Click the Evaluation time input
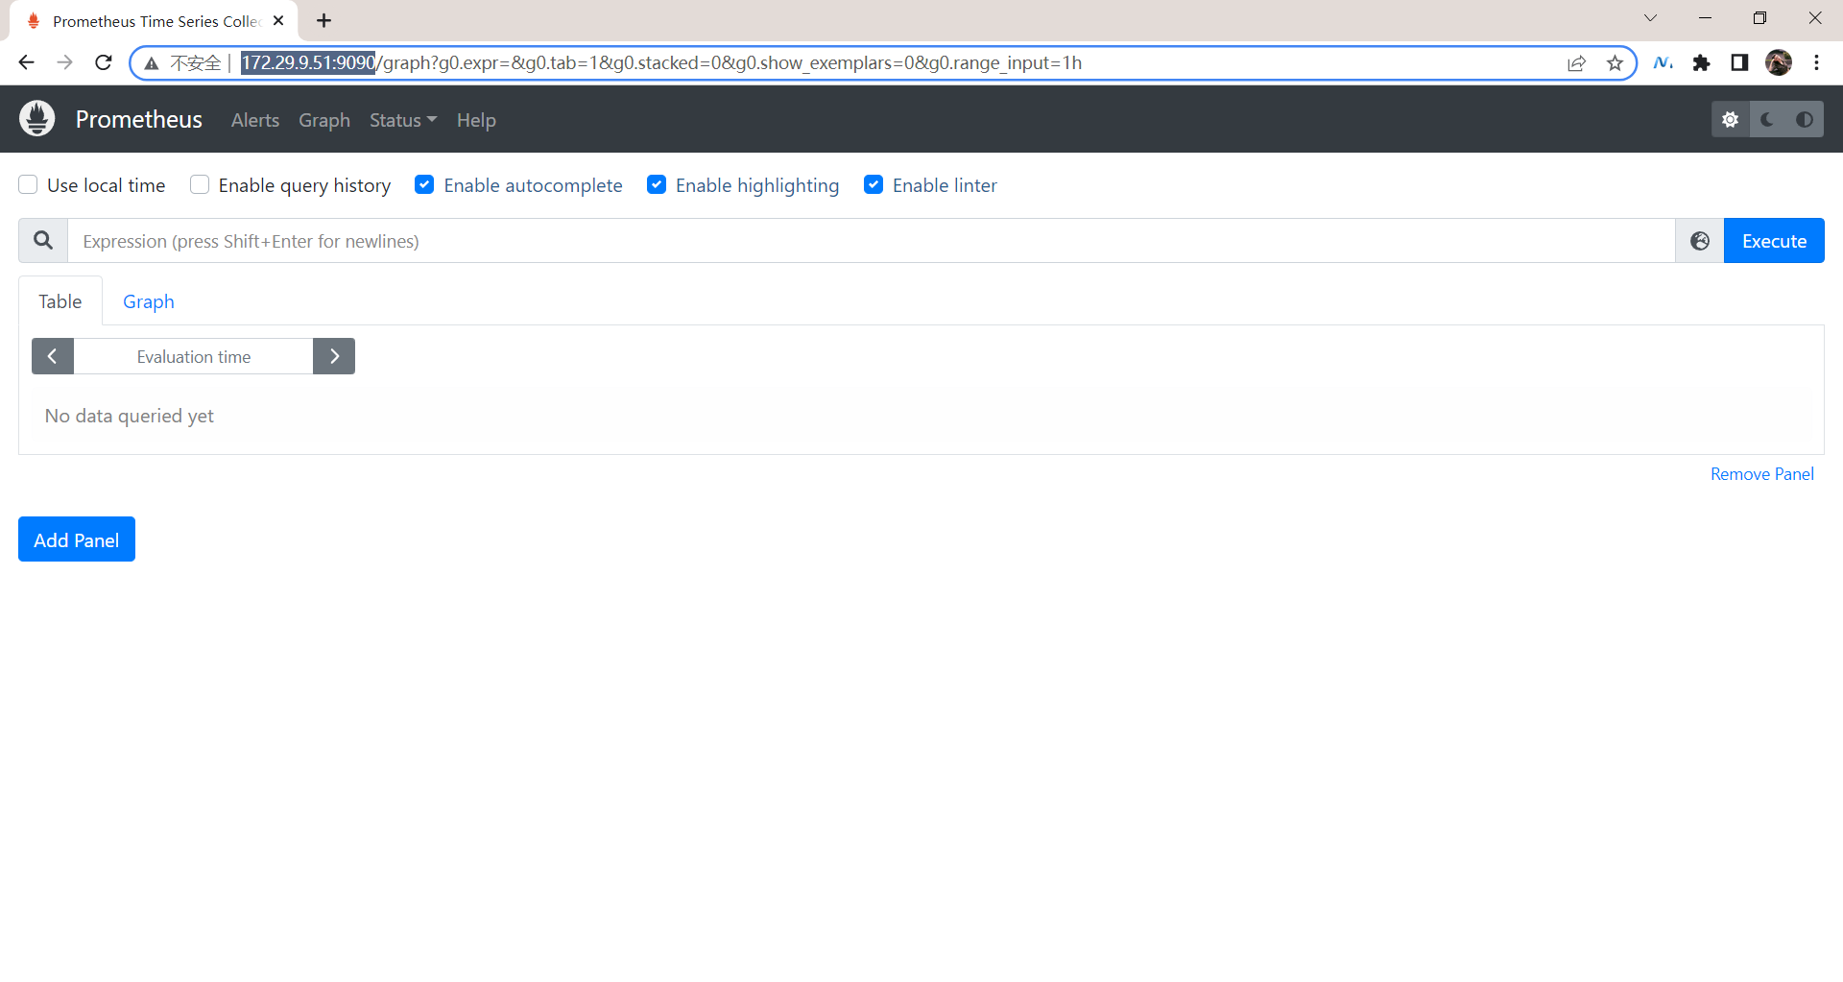This screenshot has height=982, width=1843. tap(194, 356)
